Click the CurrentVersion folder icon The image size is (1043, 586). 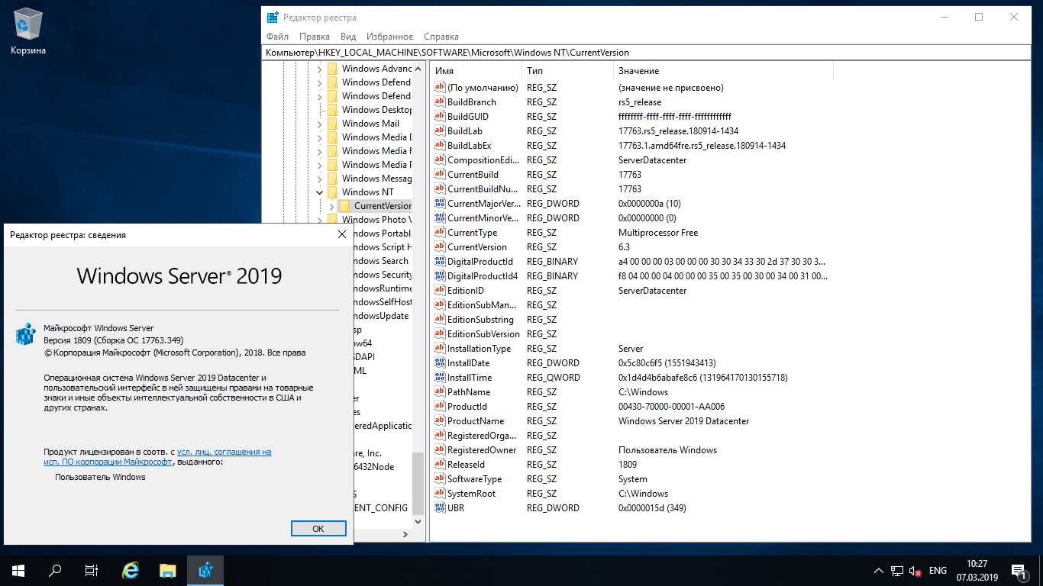click(x=344, y=206)
